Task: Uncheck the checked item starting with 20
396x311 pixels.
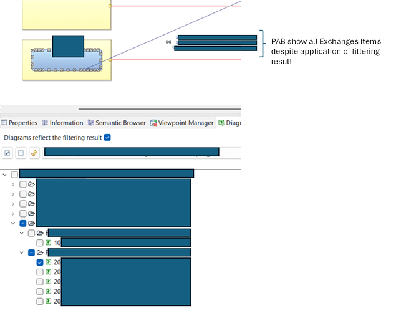Action: coord(40,262)
